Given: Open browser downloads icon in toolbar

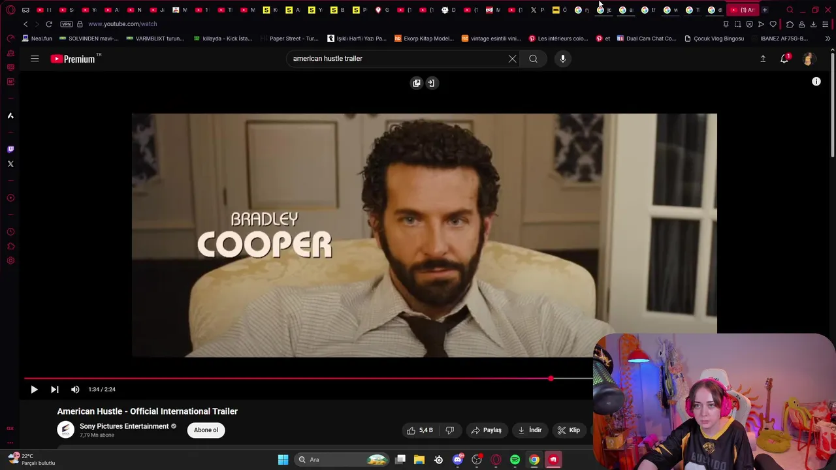Looking at the screenshot, I should [813, 24].
